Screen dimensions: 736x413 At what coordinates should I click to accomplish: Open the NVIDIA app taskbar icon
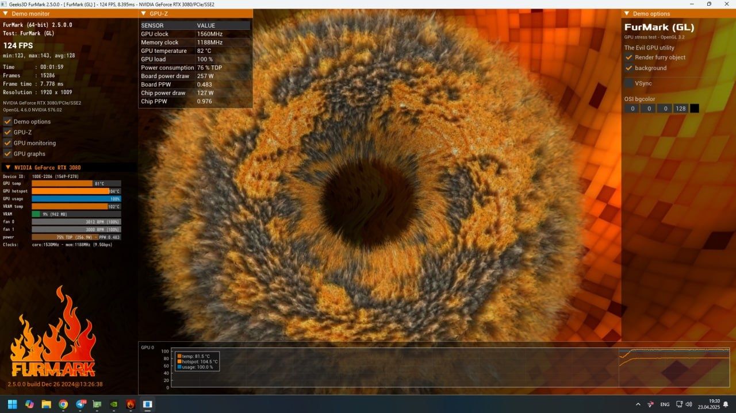click(114, 404)
